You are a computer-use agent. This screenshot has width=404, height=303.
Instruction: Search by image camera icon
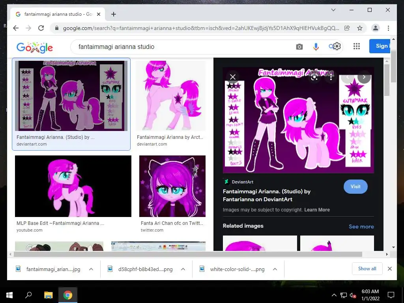(x=299, y=47)
